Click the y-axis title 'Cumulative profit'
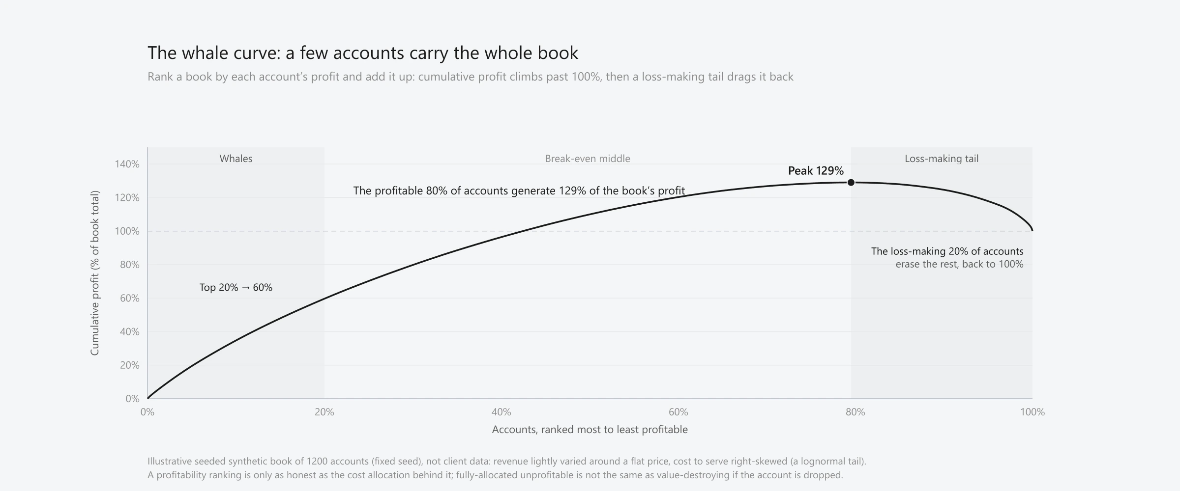 (95, 273)
